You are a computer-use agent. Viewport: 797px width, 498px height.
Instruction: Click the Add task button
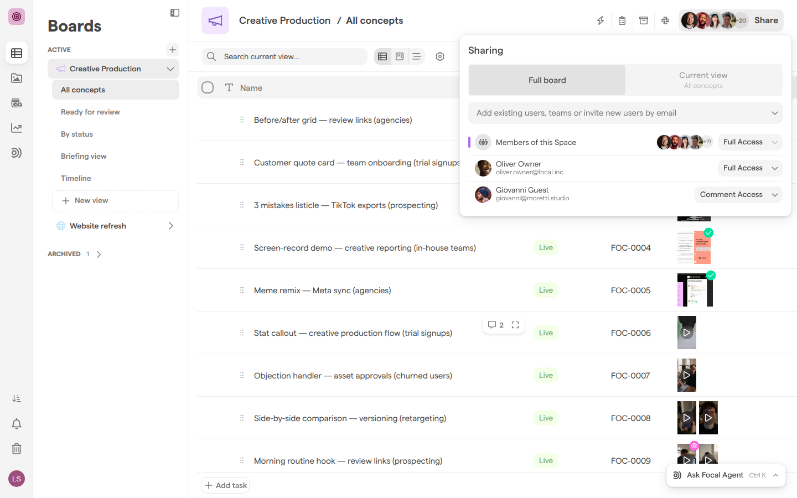click(x=226, y=485)
